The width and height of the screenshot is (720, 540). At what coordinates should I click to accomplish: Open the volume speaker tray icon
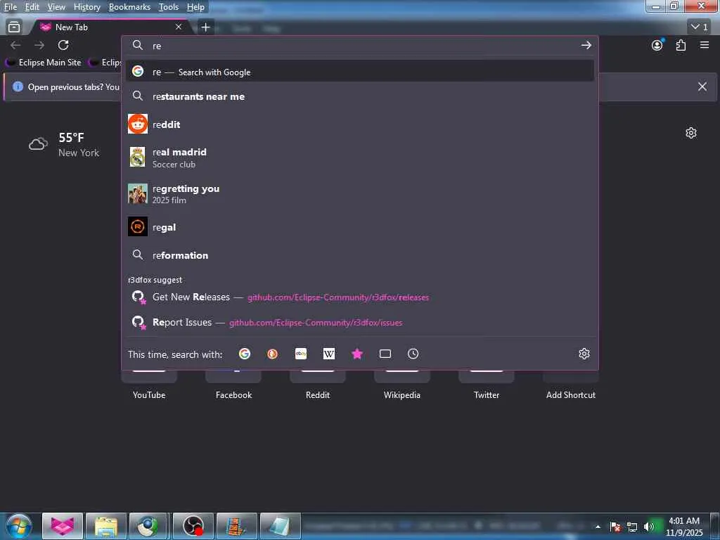tap(648, 527)
